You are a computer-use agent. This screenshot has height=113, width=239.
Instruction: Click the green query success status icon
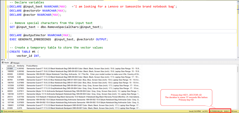point(2,111)
